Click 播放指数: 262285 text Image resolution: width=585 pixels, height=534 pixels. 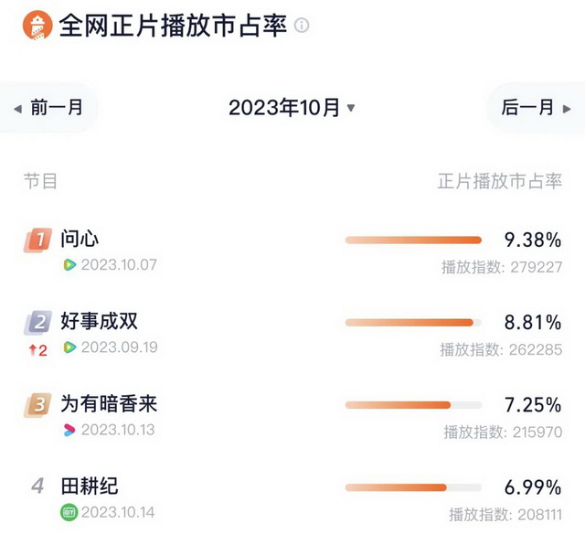pyautogui.click(x=501, y=349)
